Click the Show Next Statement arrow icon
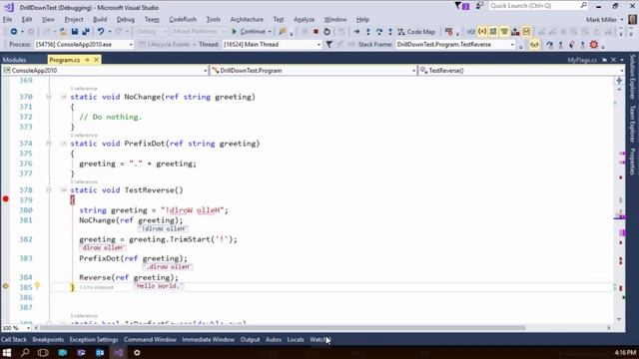The image size is (639, 359). point(356,31)
